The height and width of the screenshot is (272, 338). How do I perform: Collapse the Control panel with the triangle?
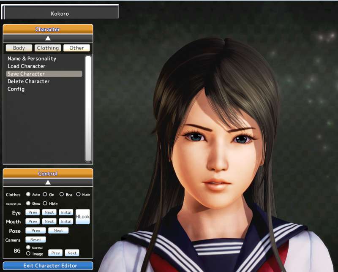48,182
